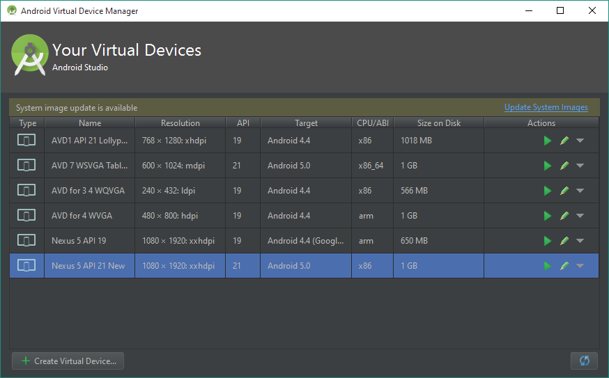This screenshot has height=378, width=609.
Task: Sort by the Resolution column header
Action: [x=180, y=123]
